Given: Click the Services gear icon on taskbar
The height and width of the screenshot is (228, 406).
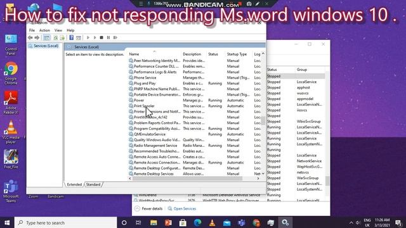Looking at the screenshot, I should pyautogui.click(x=285, y=222).
